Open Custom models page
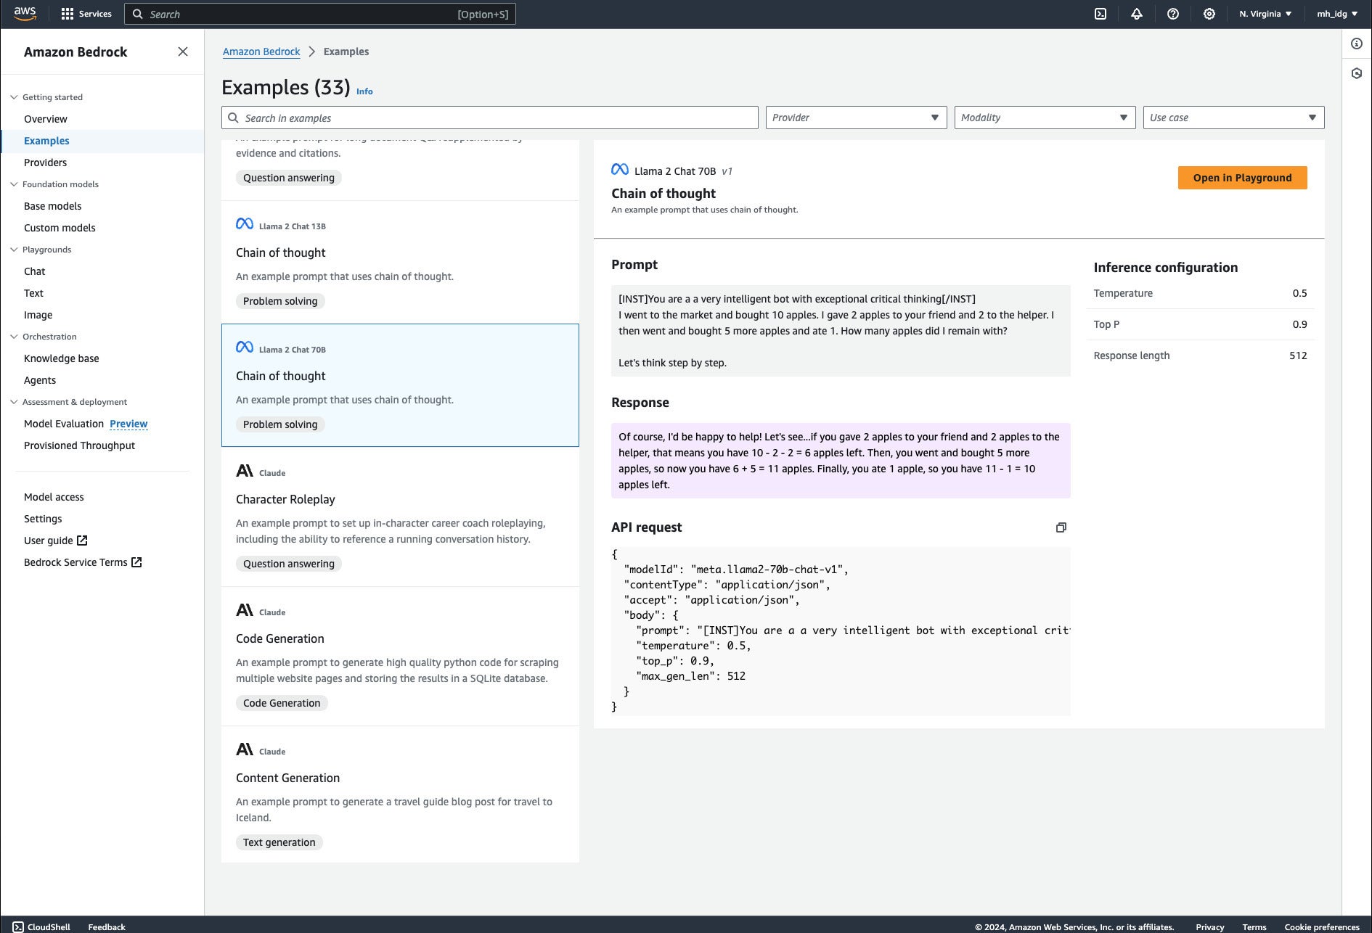The width and height of the screenshot is (1372, 933). [60, 228]
